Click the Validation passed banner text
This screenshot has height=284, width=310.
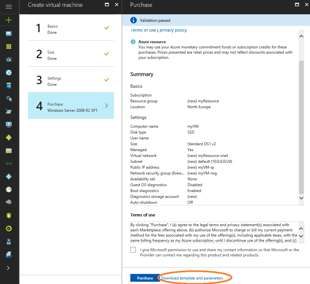(155, 20)
